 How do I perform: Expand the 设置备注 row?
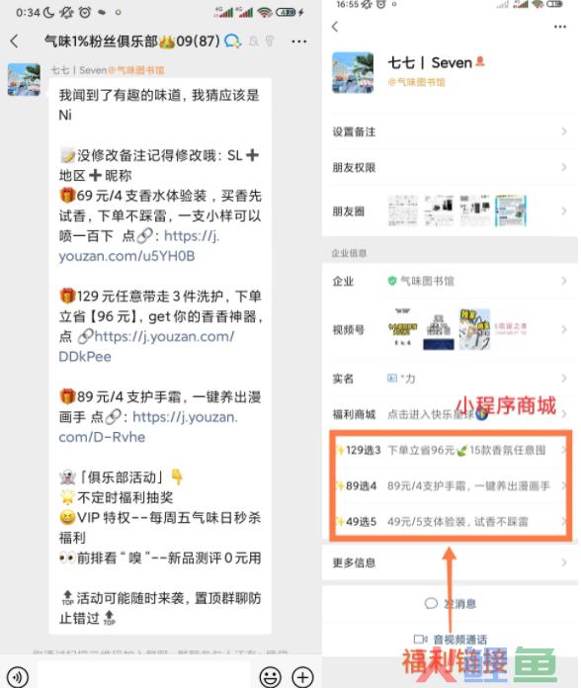(450, 131)
